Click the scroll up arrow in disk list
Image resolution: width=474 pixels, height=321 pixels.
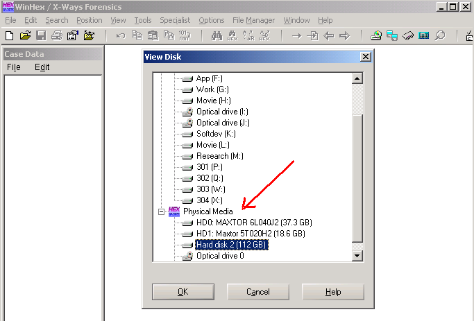pos(357,79)
